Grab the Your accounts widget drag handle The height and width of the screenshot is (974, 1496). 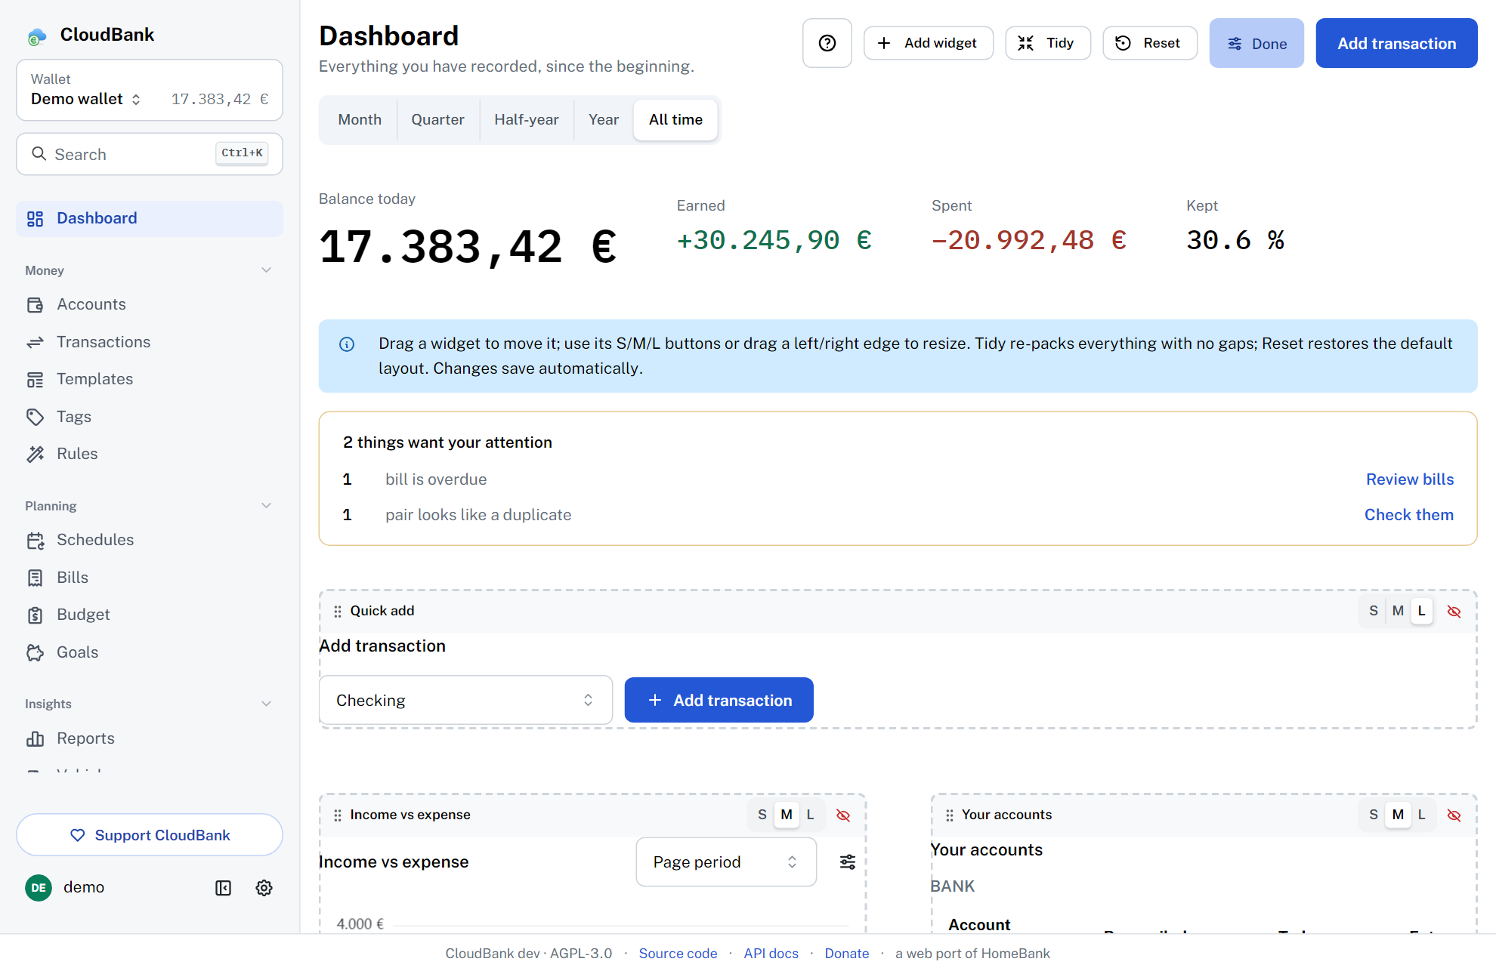click(949, 815)
